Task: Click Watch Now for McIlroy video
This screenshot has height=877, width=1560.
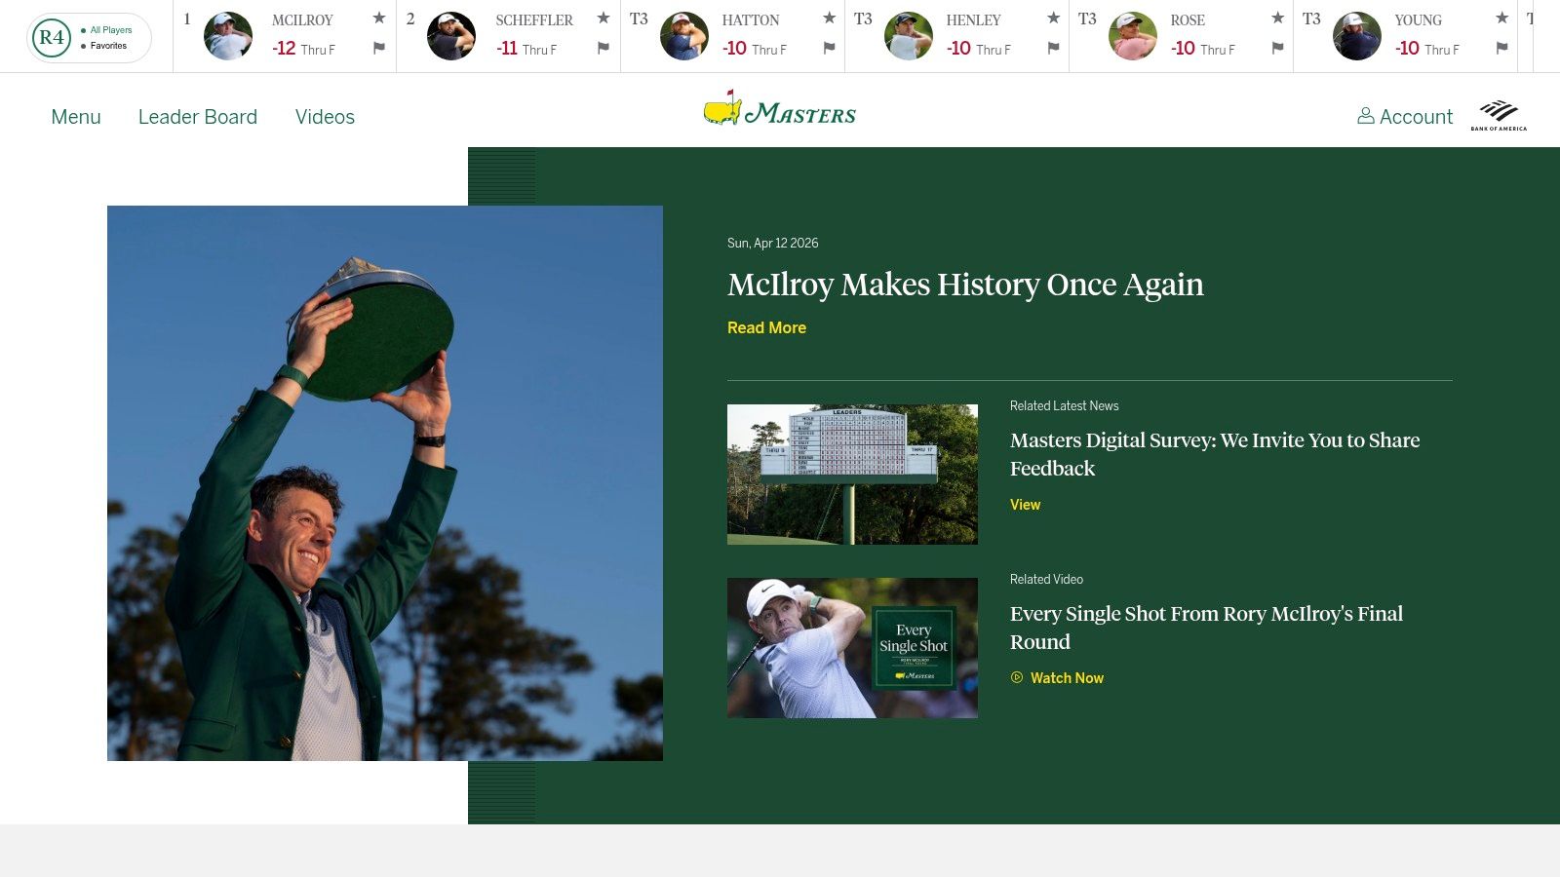Action: (x=1057, y=678)
